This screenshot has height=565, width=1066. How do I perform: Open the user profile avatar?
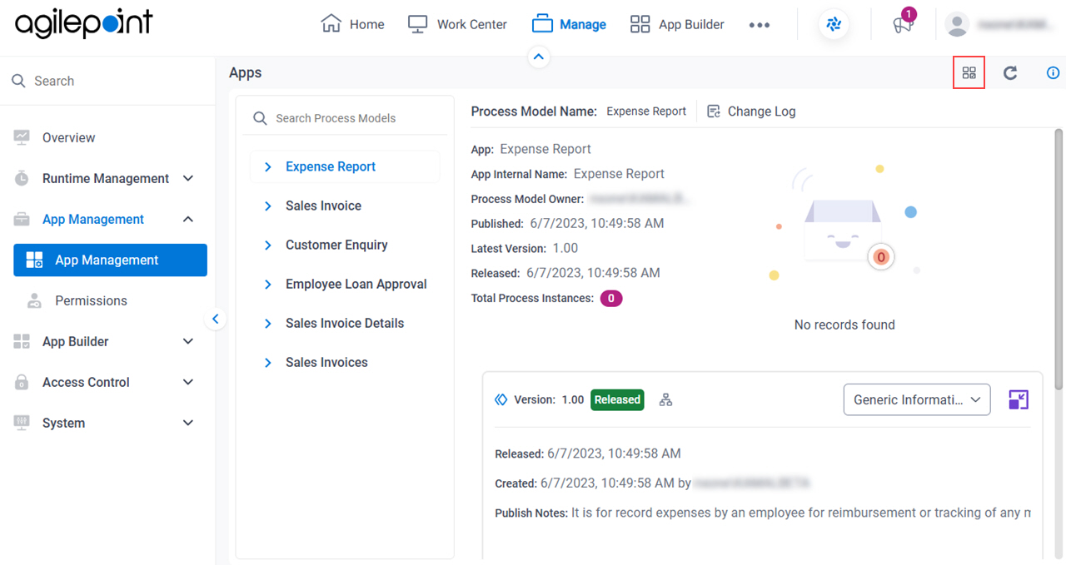[957, 25]
